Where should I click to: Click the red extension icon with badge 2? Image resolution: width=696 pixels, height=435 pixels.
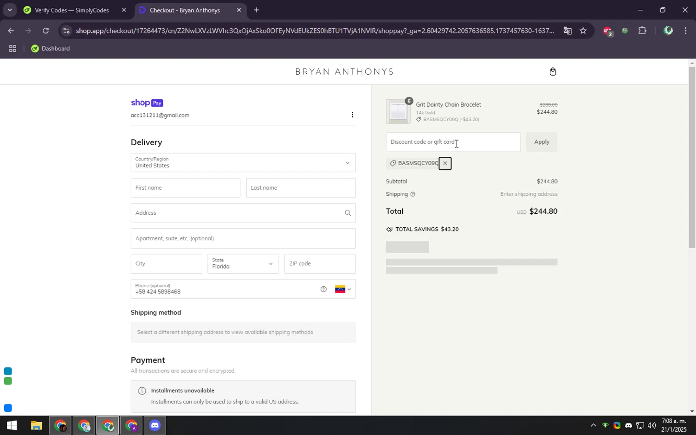(x=608, y=31)
